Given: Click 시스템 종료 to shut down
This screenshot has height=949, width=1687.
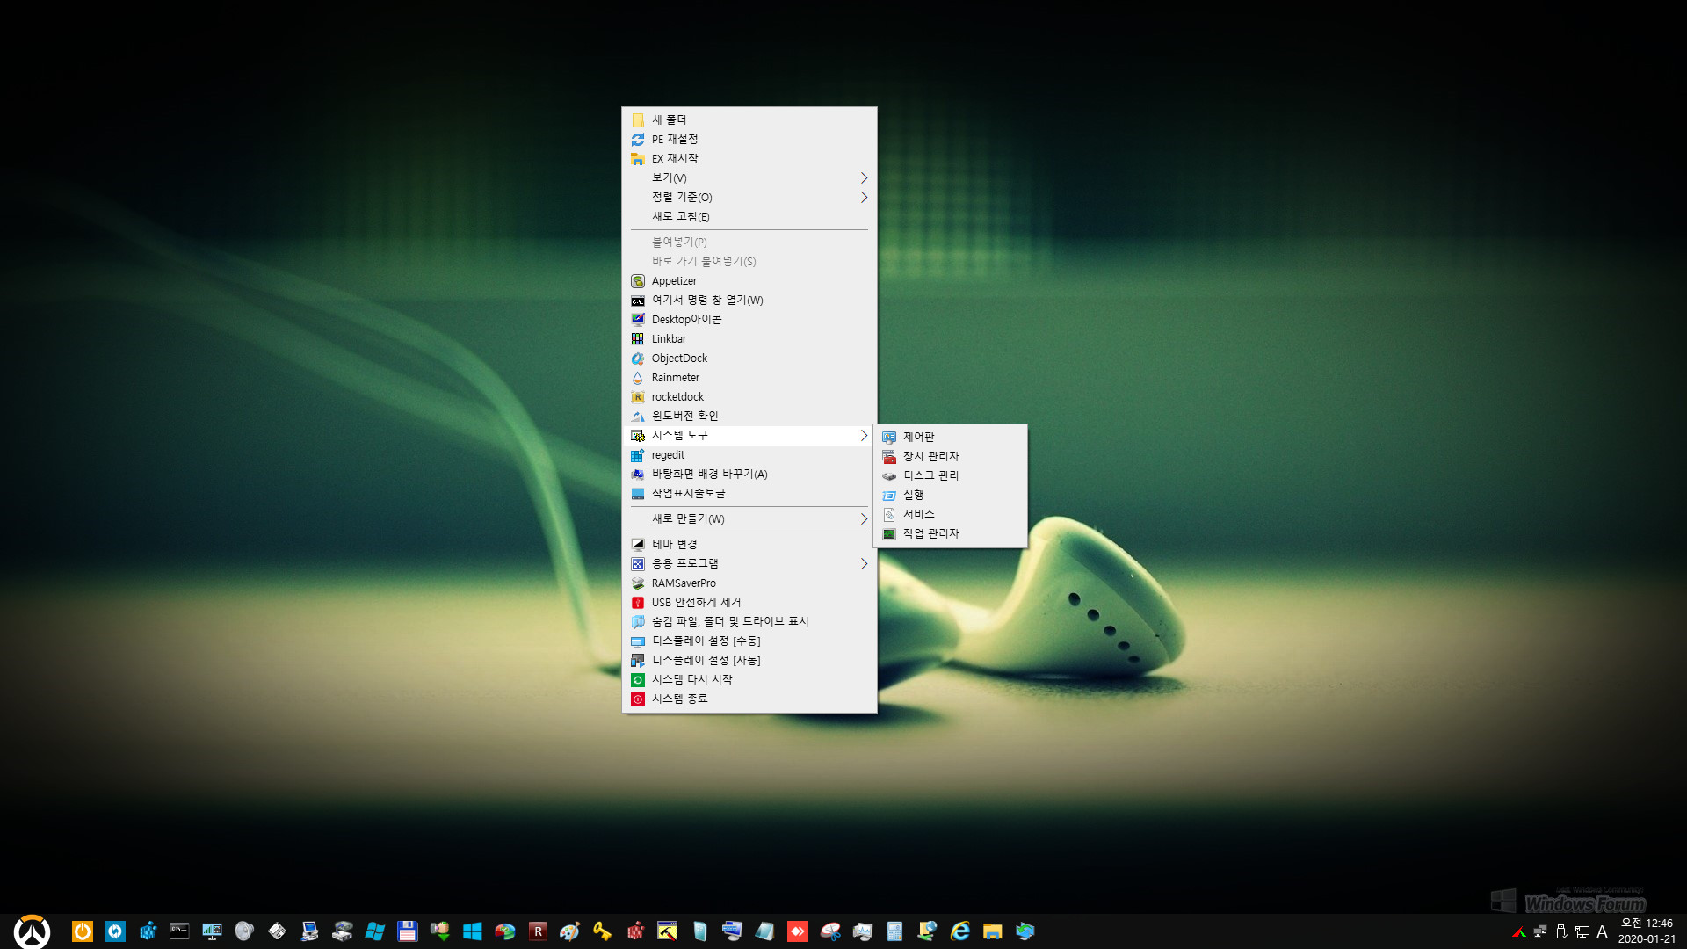Looking at the screenshot, I should [x=749, y=699].
